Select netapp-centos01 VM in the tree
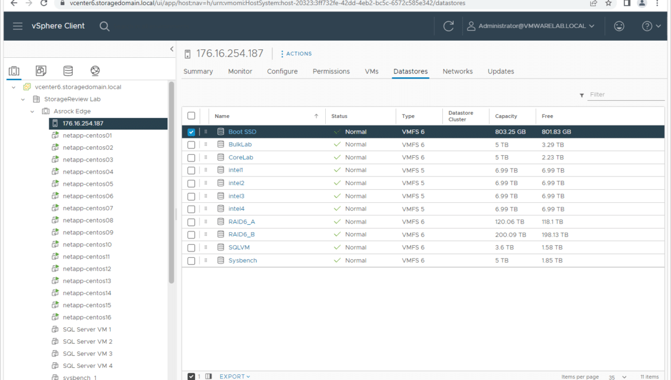Image resolution: width=671 pixels, height=380 pixels. click(x=87, y=135)
